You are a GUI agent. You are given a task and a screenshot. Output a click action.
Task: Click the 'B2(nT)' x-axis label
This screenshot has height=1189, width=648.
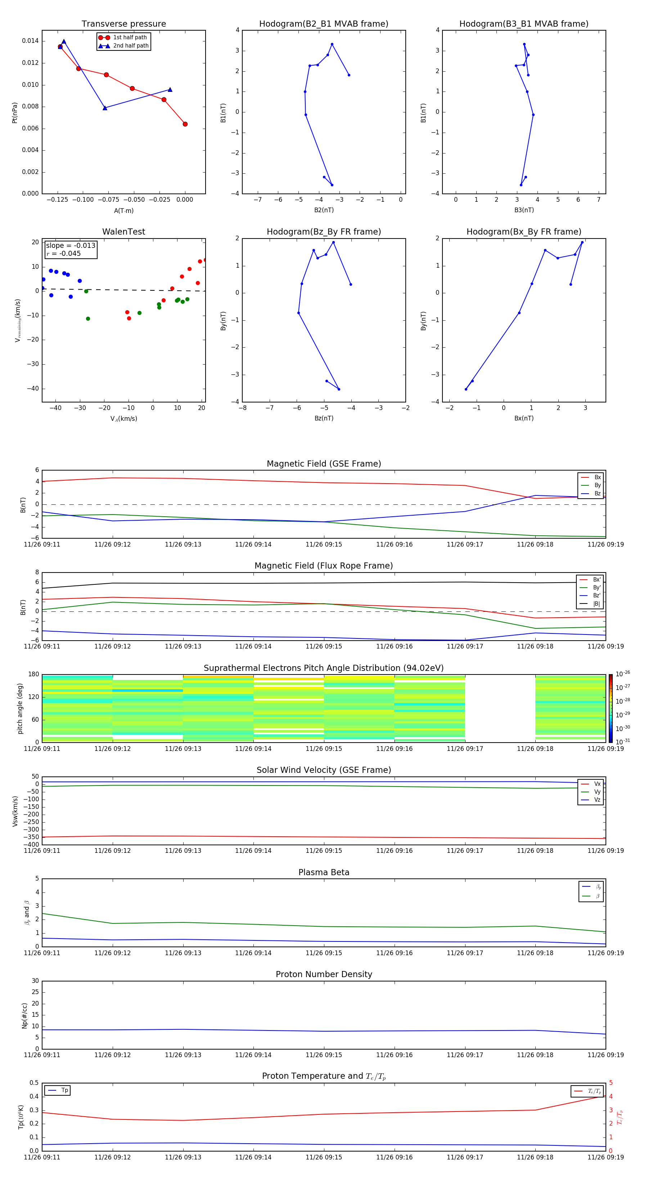point(324,210)
